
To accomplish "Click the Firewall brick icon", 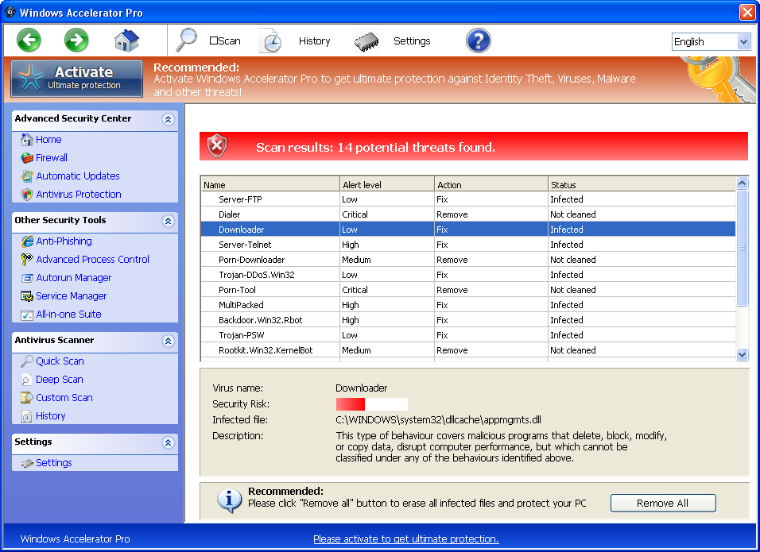I will coord(27,158).
